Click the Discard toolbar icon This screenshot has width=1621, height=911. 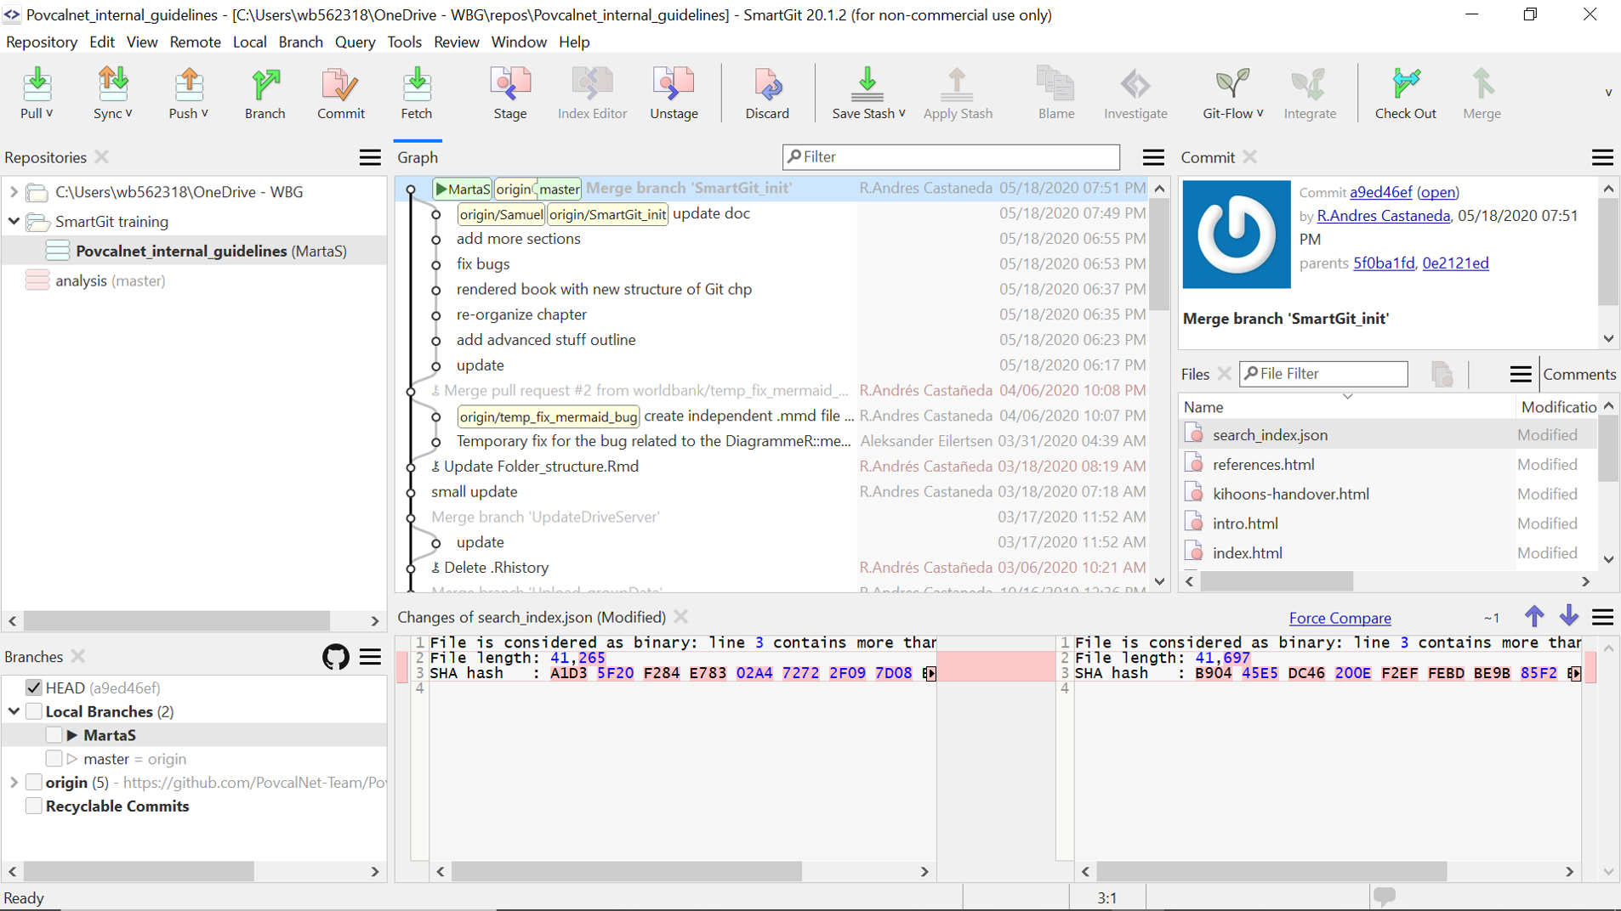coord(767,93)
